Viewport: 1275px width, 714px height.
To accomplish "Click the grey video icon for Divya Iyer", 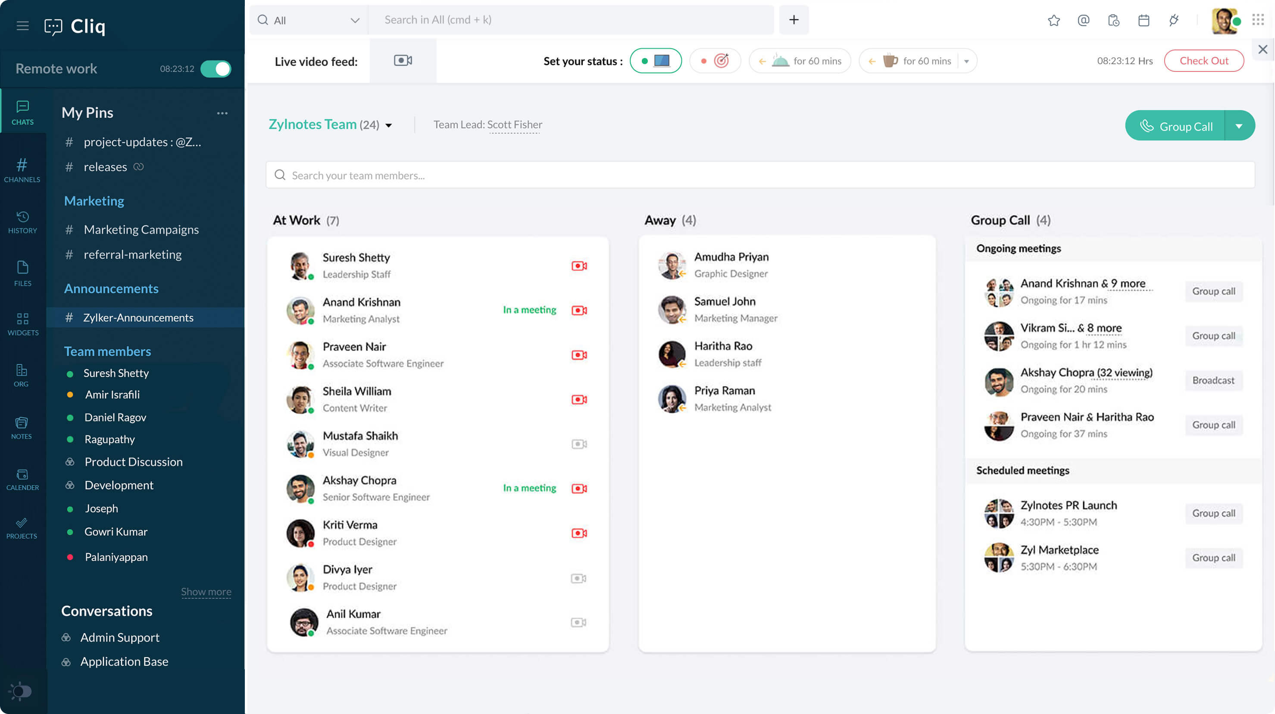I will 578,578.
